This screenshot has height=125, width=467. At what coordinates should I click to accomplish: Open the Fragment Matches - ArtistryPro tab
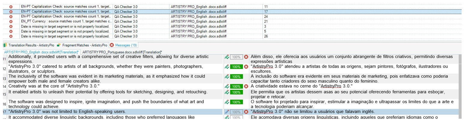84,45
